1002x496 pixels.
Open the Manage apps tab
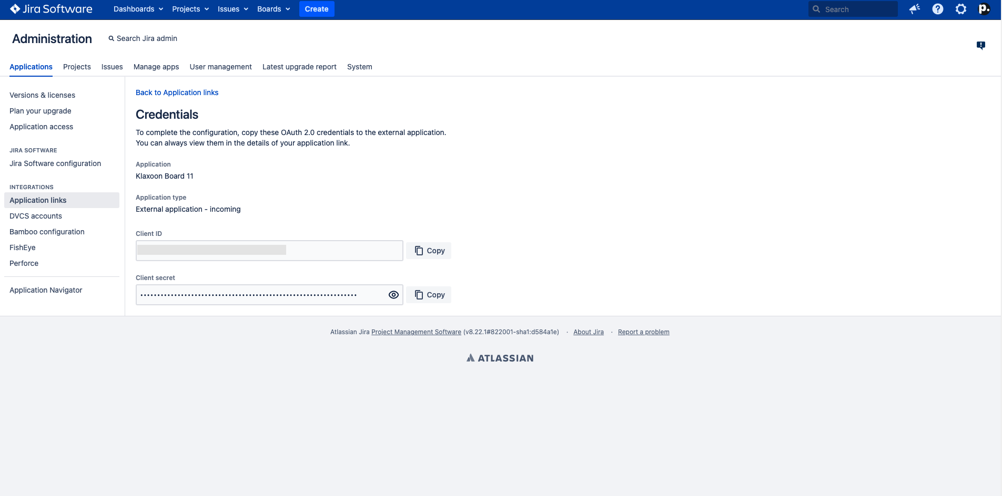click(156, 67)
